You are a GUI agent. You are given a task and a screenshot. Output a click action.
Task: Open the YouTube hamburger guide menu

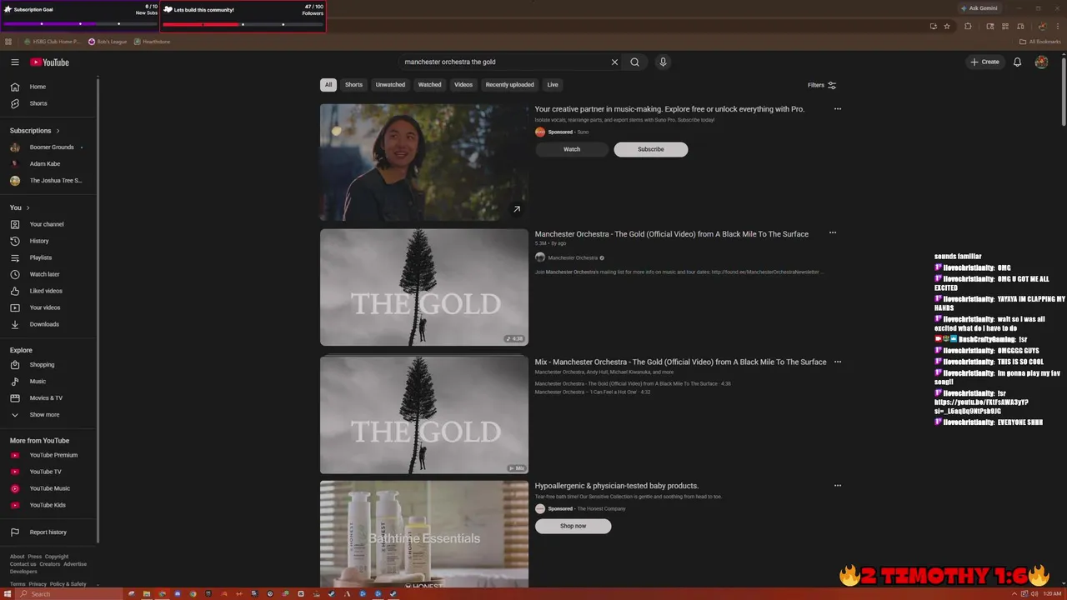coord(15,62)
